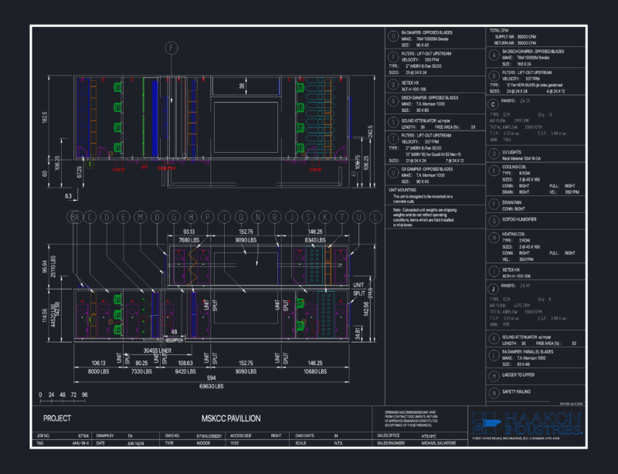This screenshot has width=618, height=474.
Task: Select the 182.5 vertical dimension
Action: (45, 117)
